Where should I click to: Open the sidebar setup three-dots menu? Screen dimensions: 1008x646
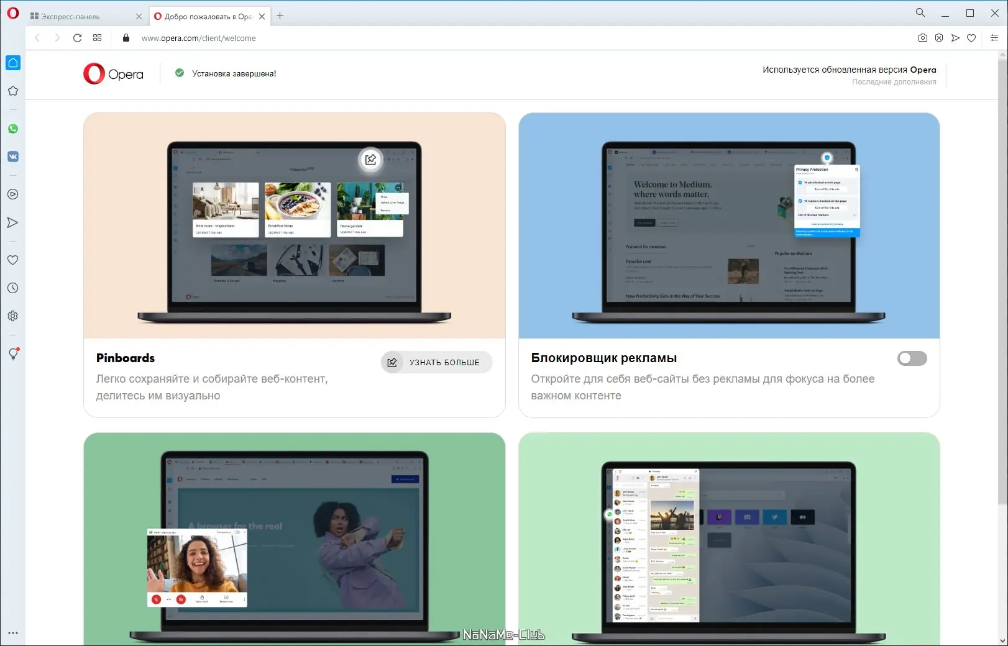click(x=13, y=633)
